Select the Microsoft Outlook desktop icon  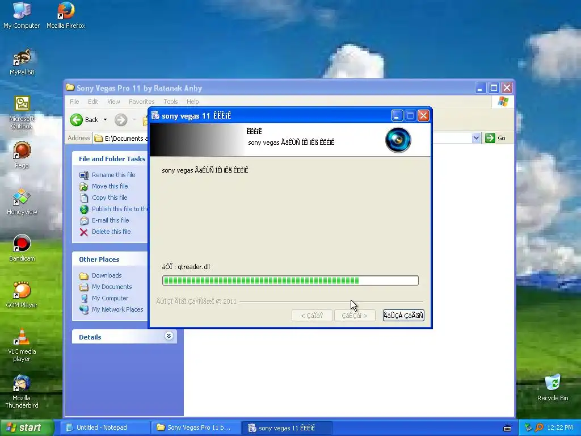[22, 112]
